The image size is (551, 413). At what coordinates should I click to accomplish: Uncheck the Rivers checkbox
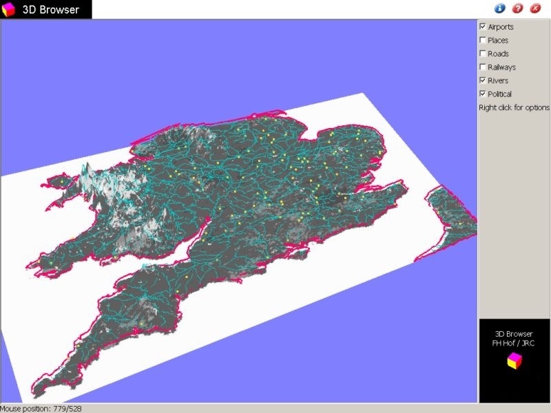pos(483,81)
